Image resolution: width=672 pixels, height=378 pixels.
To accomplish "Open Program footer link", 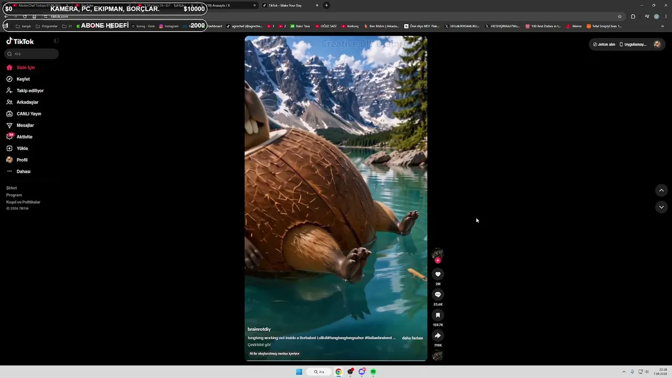I will pyautogui.click(x=14, y=195).
